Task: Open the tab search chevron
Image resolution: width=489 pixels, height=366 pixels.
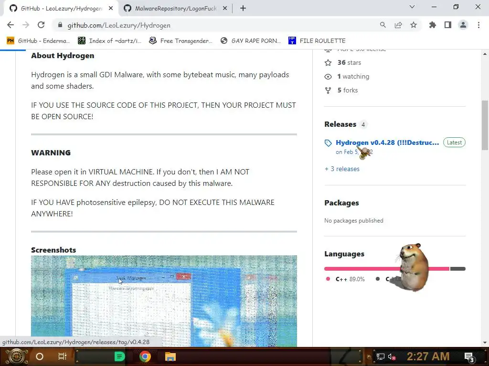Action: [x=412, y=7]
